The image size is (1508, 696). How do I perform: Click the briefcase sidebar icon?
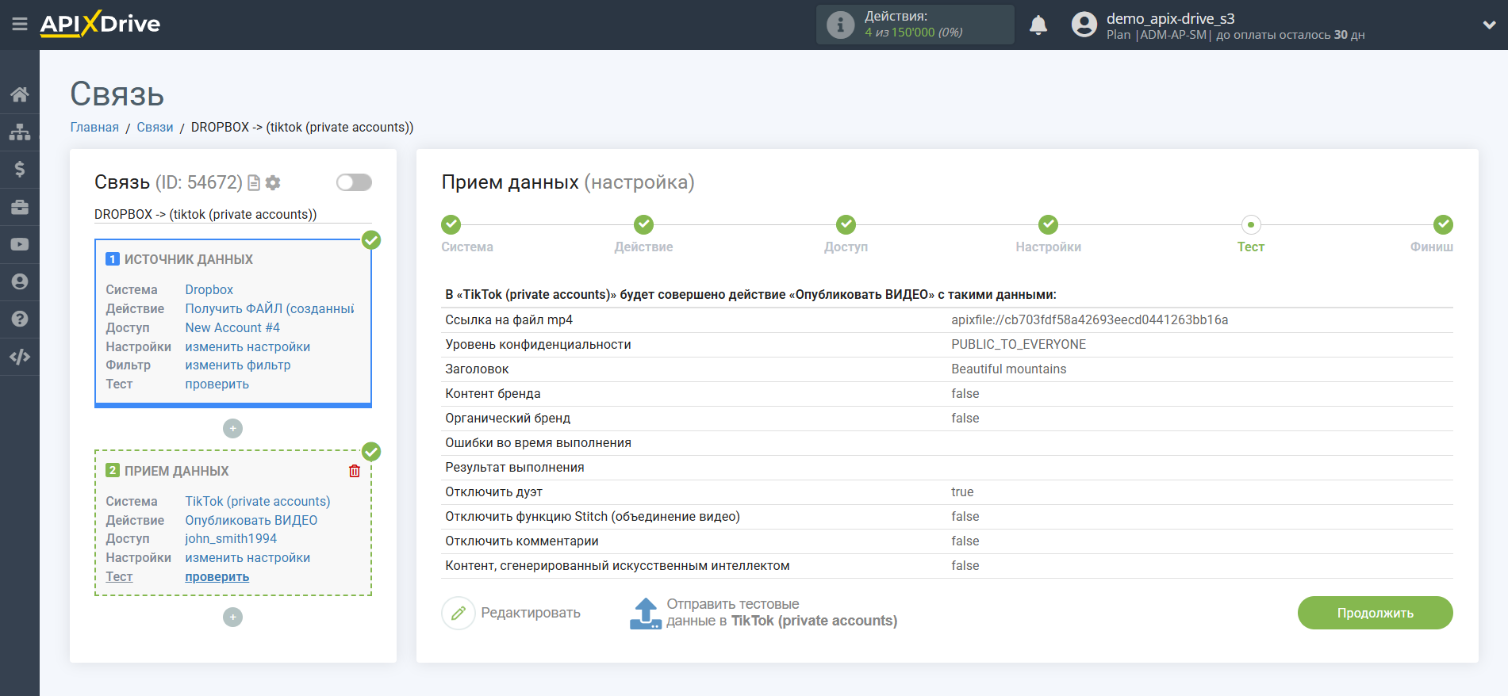click(x=20, y=207)
